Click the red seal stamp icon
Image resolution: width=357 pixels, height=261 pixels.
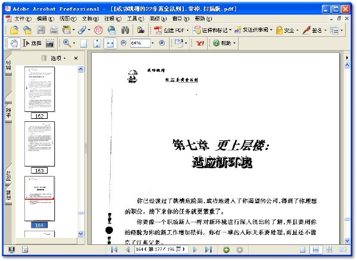tap(98, 30)
